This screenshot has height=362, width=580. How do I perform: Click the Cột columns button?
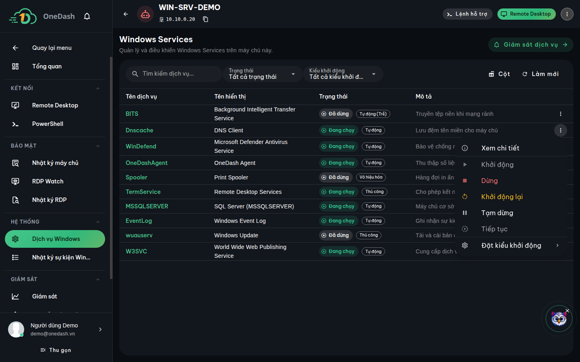499,74
